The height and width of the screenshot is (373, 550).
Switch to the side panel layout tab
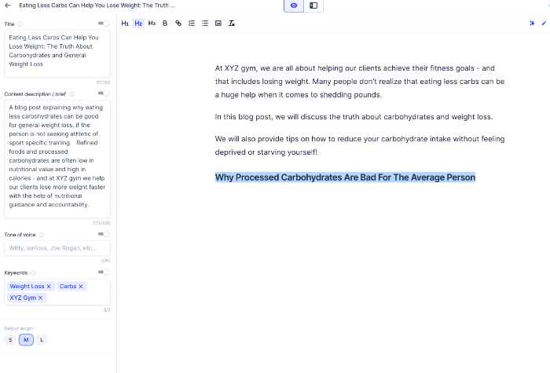pyautogui.click(x=313, y=5)
